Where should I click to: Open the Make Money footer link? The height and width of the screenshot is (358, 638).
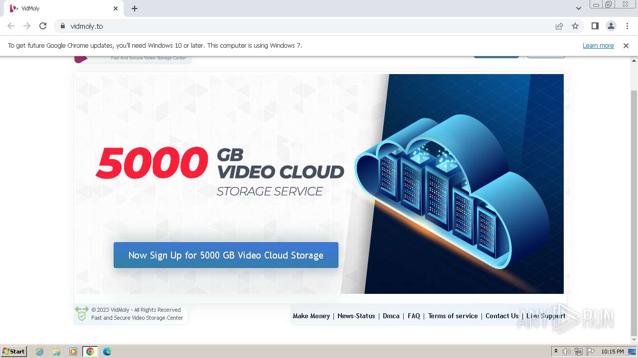(x=311, y=316)
